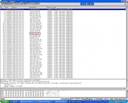Select packet number 1 highlighted row

(63, 9)
